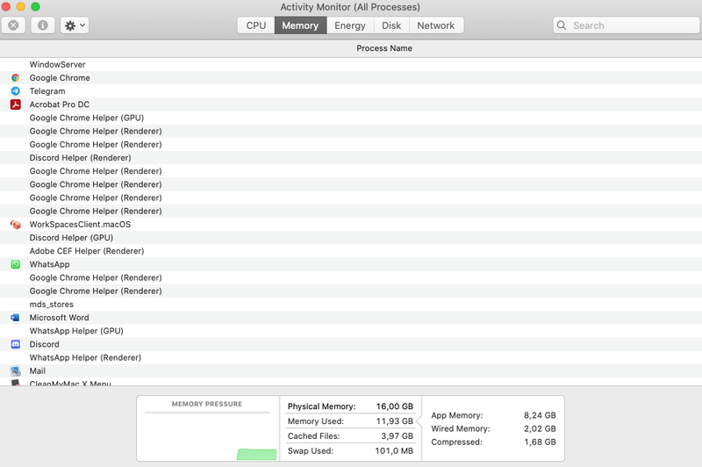702x467 pixels.
Task: Select the mds_stores process row
Action: pos(351,305)
